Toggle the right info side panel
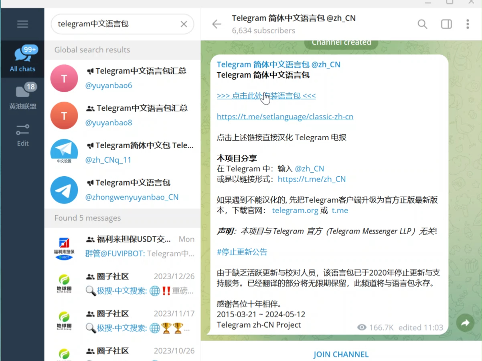 pyautogui.click(x=446, y=24)
